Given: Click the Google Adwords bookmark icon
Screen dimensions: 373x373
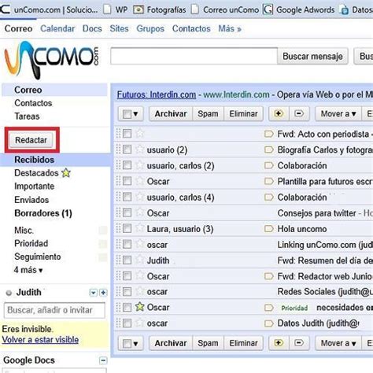Looking at the screenshot, I should 268,9.
